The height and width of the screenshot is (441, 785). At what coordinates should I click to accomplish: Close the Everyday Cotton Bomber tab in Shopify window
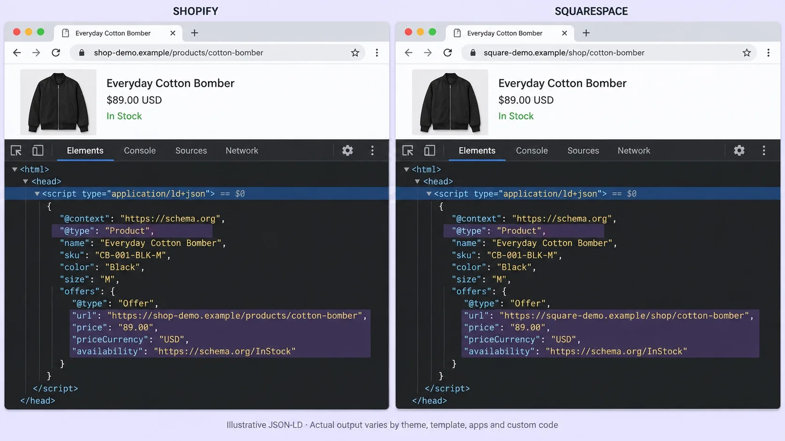(x=173, y=33)
